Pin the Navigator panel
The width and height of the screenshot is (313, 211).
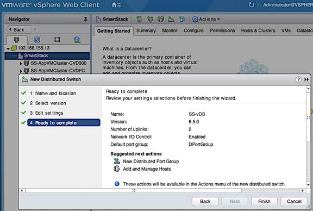tap(85, 19)
